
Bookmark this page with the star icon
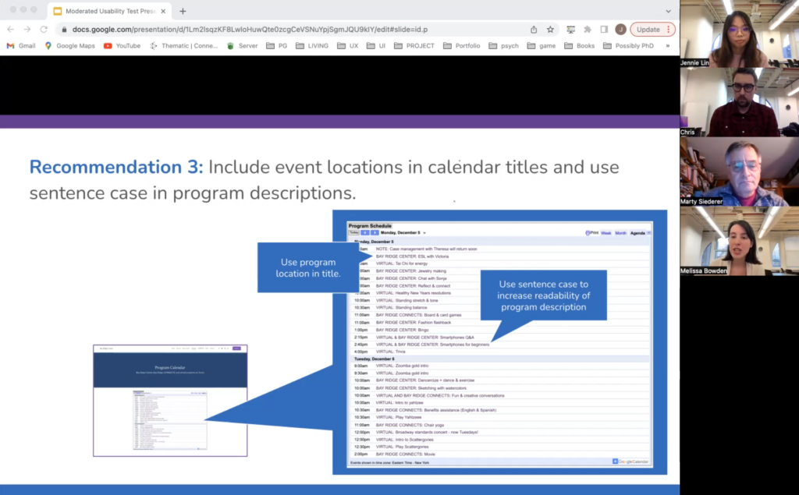(x=550, y=30)
